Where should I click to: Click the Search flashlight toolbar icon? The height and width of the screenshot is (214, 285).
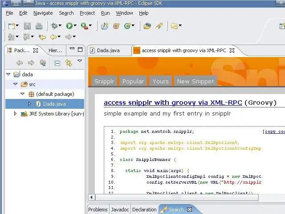[x=159, y=26]
